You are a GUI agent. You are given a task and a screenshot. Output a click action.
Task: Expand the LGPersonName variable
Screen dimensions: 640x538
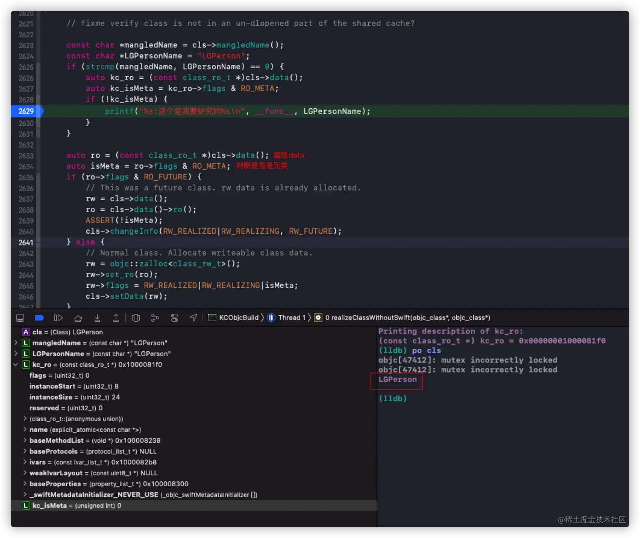(x=16, y=353)
